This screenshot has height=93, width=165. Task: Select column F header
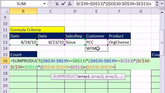tap(119, 11)
